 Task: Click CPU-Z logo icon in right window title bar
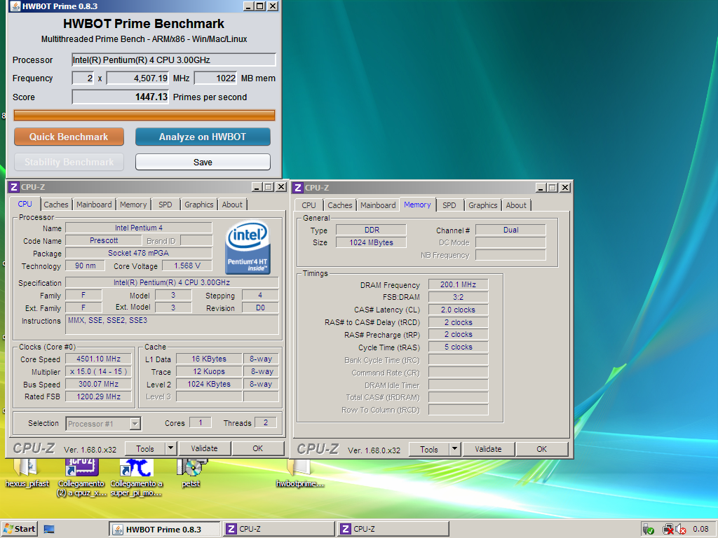pos(297,188)
